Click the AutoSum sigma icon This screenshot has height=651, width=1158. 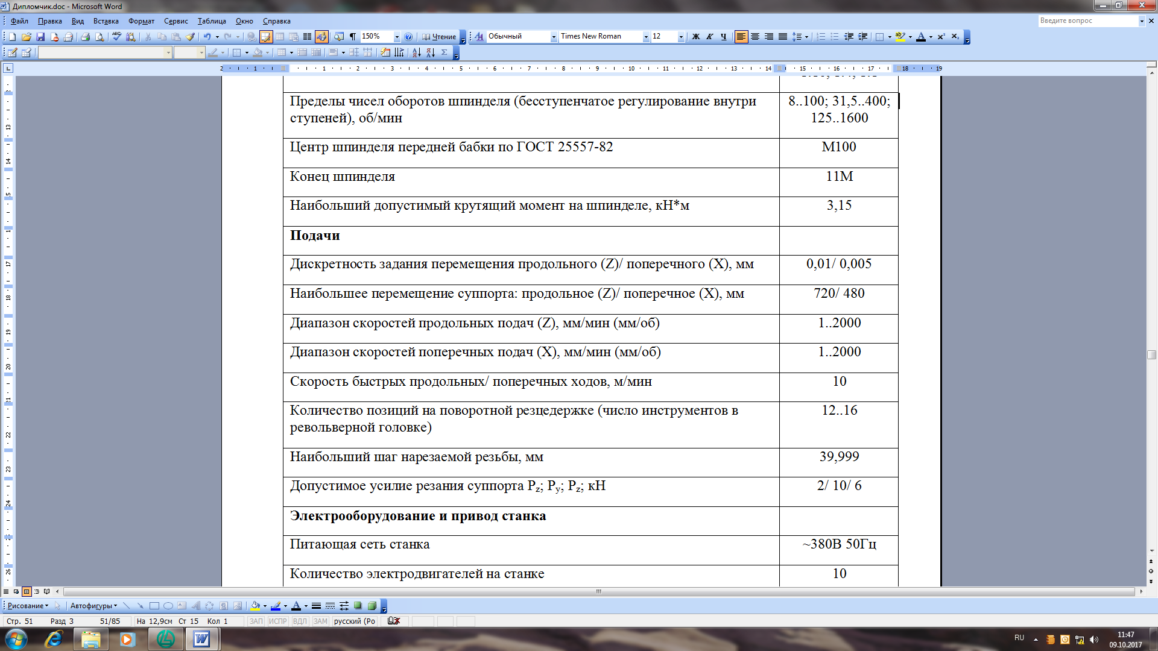445,52
